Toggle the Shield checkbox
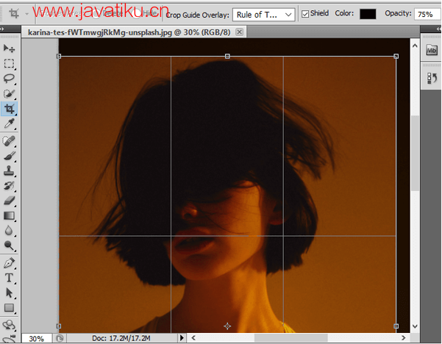The image size is (442, 344). (x=305, y=14)
